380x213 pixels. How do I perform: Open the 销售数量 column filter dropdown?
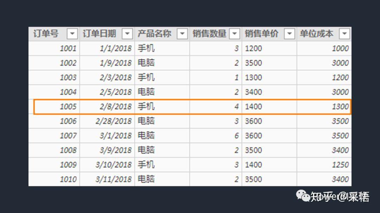coord(234,34)
